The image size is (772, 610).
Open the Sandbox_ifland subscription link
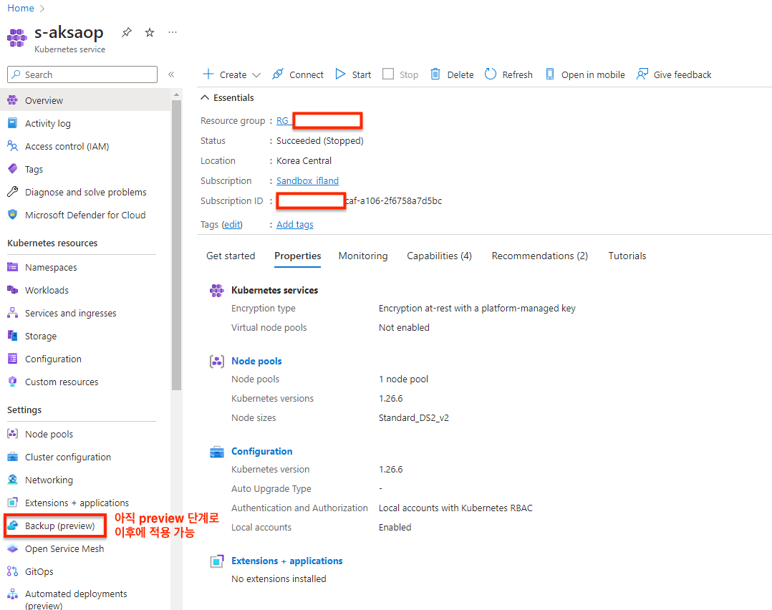point(307,180)
